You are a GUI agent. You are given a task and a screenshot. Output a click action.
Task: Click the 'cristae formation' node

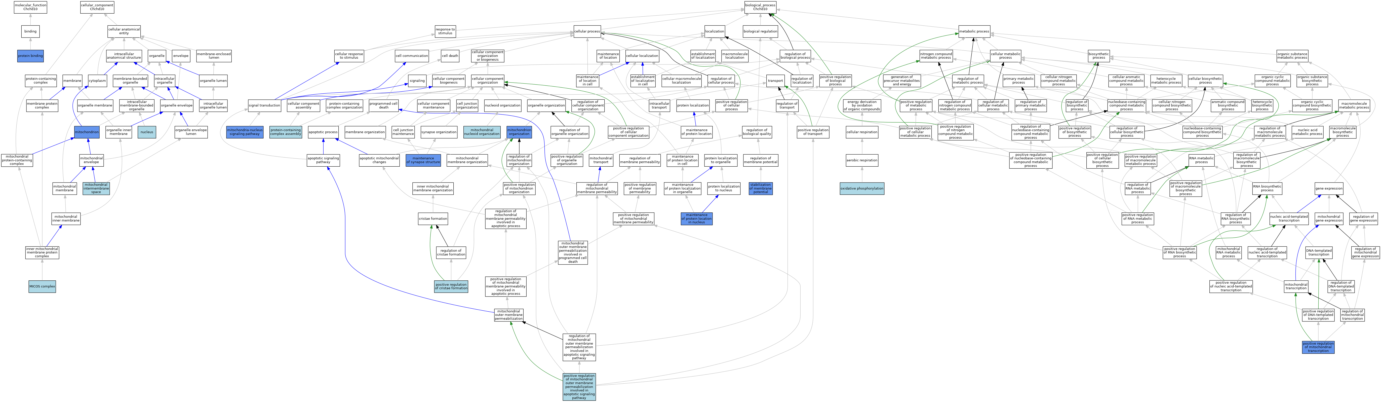tap(433, 218)
